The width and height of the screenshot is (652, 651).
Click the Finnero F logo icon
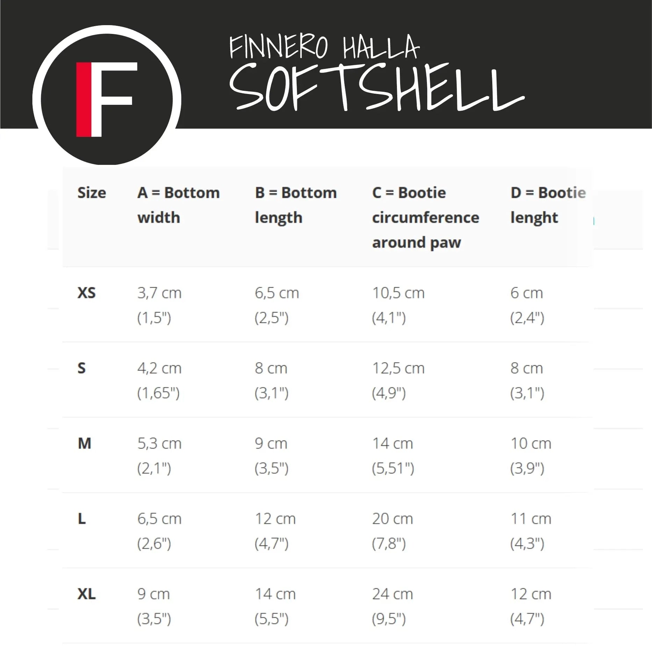[x=107, y=99]
